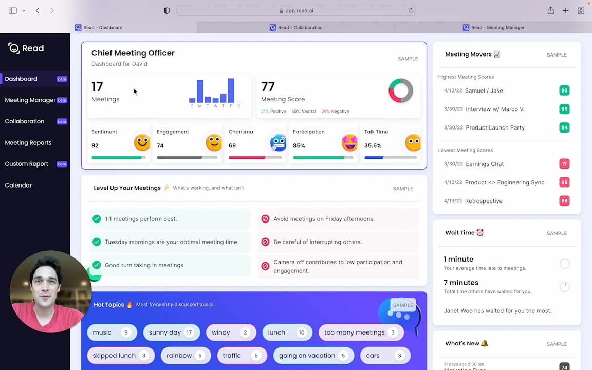Open Calendar from the sidebar
This screenshot has height=370, width=592.
coord(18,185)
